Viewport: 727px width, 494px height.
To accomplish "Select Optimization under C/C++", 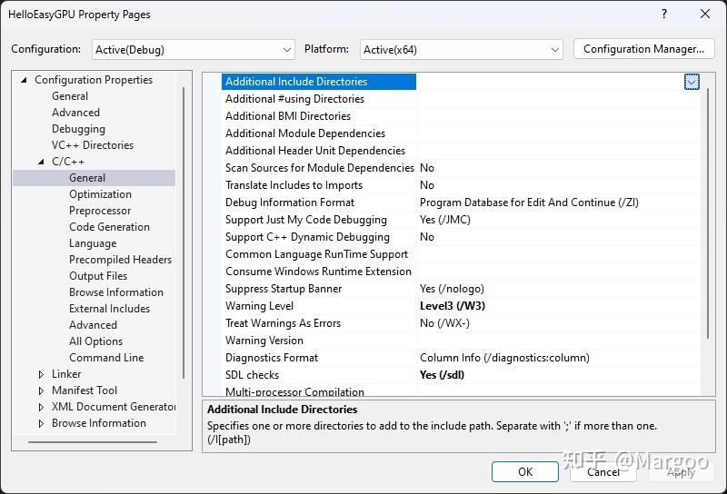I will (x=100, y=194).
